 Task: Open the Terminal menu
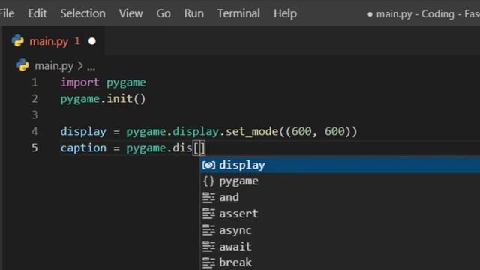238,13
